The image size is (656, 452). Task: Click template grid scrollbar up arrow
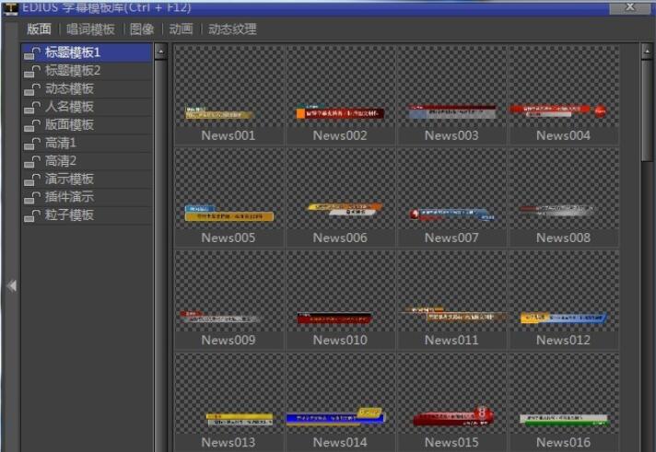pos(647,52)
